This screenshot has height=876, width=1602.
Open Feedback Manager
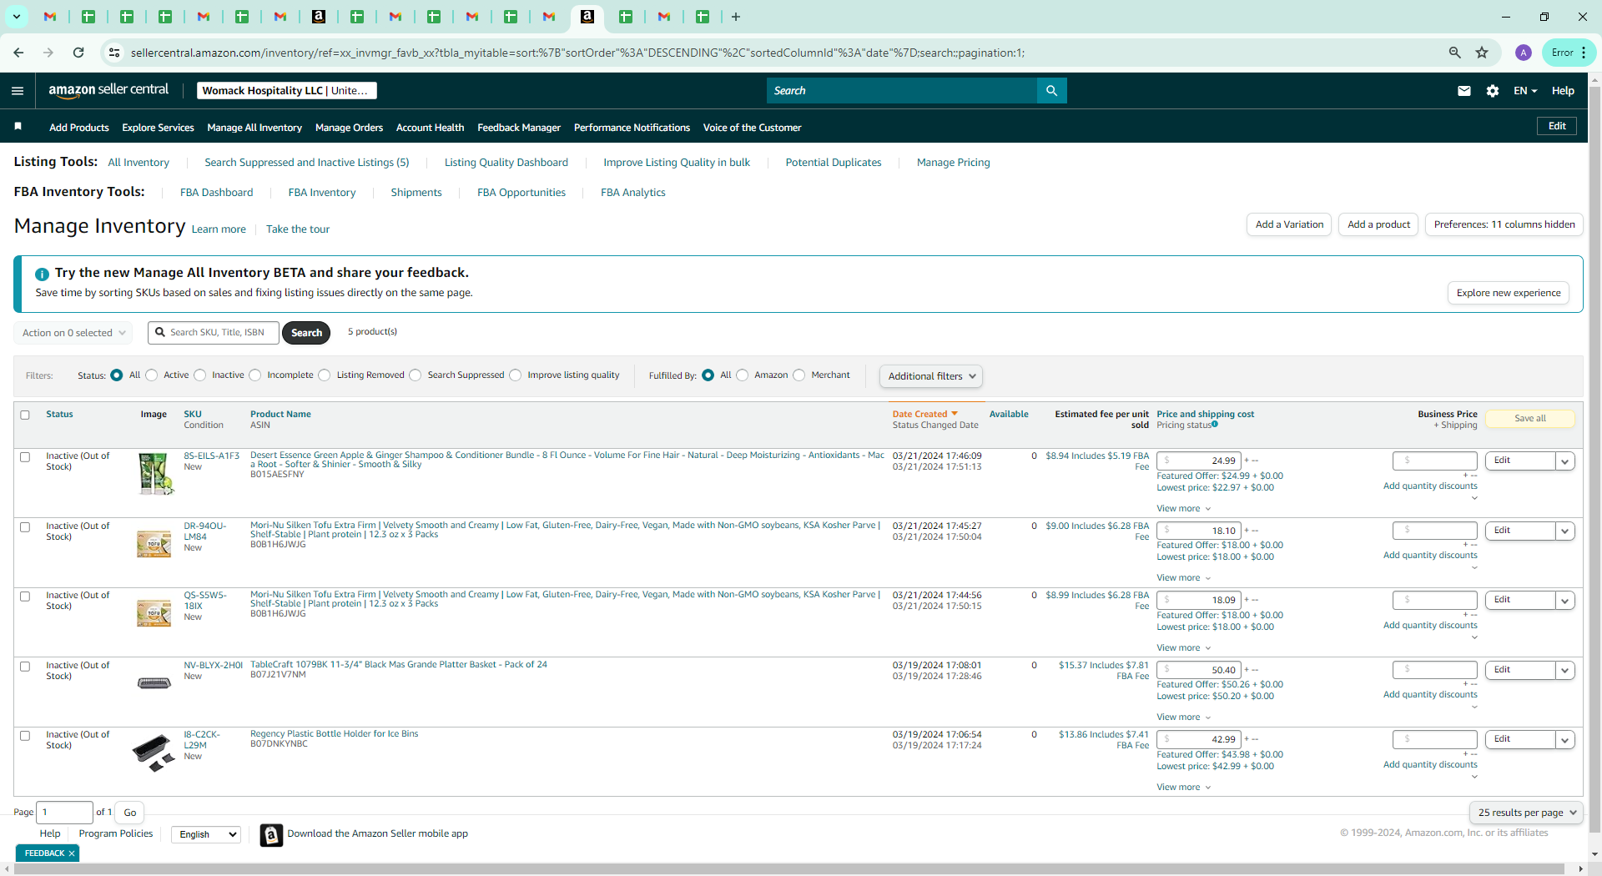[519, 128]
